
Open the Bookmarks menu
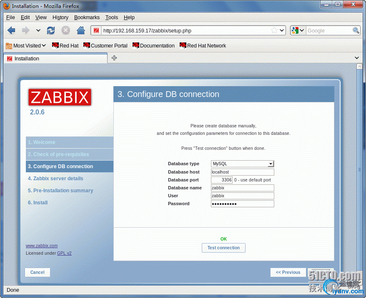pyautogui.click(x=87, y=17)
